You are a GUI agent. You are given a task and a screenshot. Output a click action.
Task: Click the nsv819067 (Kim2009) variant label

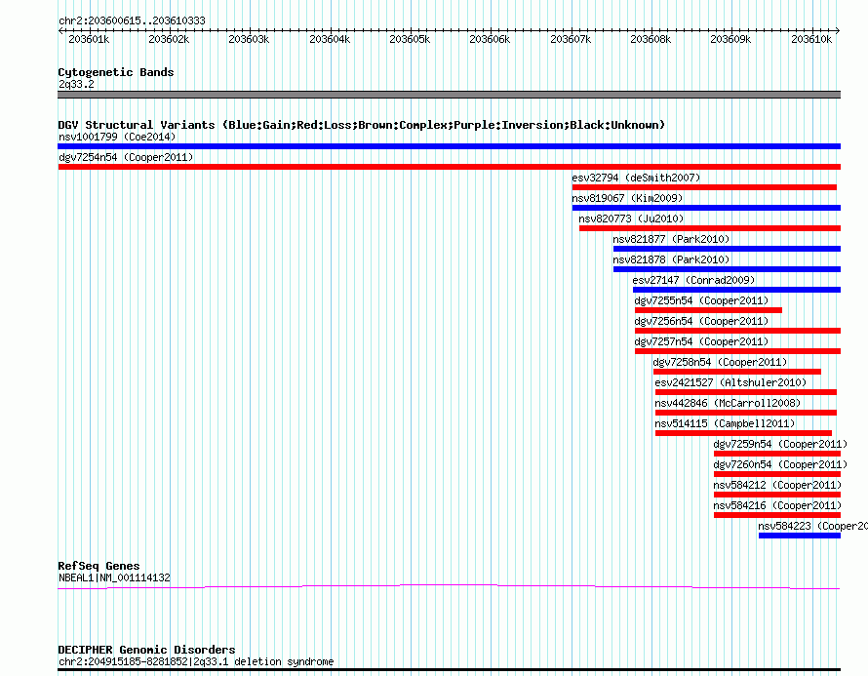[627, 198]
